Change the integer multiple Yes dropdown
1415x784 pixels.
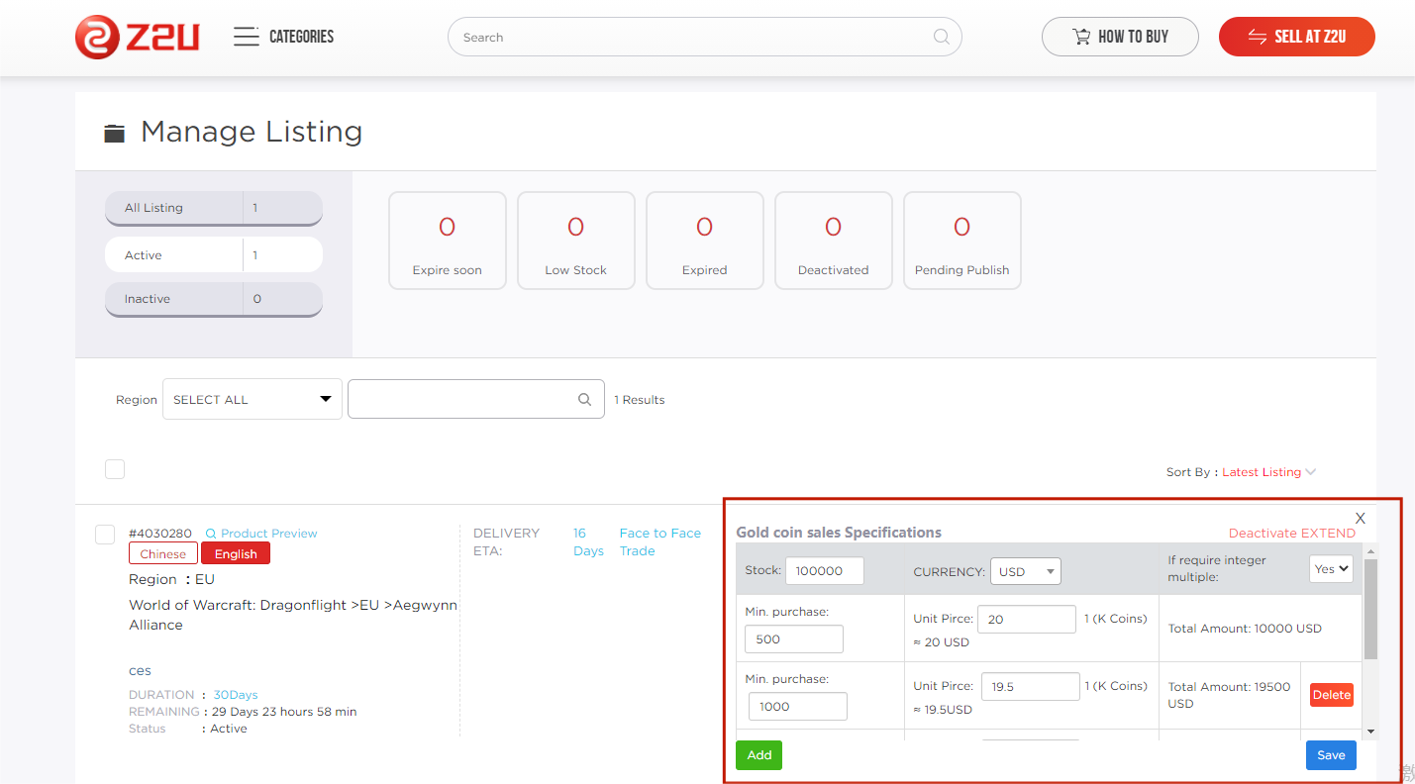(1331, 569)
